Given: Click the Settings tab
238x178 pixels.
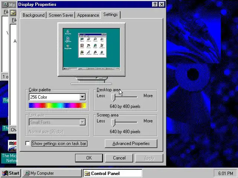Looking at the screenshot, I should 110,14.
